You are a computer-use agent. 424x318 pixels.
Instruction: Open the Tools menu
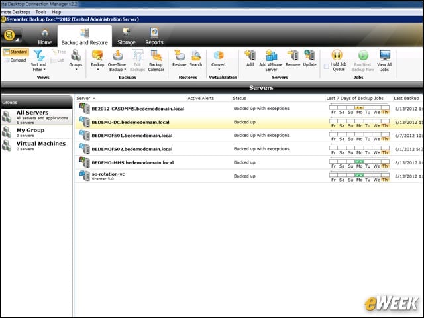tap(41, 12)
